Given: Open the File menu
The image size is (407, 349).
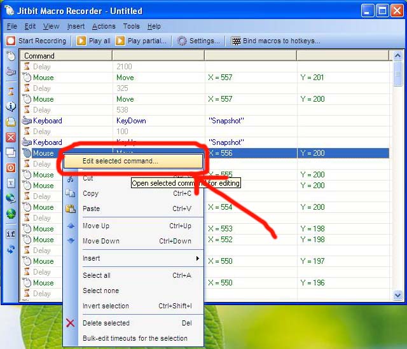Looking at the screenshot, I should [11, 26].
